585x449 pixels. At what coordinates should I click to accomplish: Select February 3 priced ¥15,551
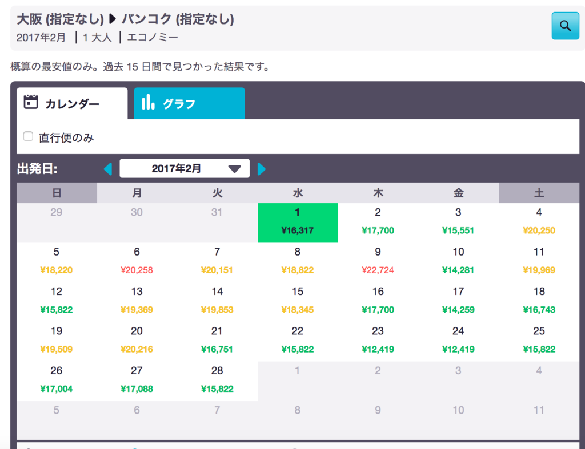point(458,223)
